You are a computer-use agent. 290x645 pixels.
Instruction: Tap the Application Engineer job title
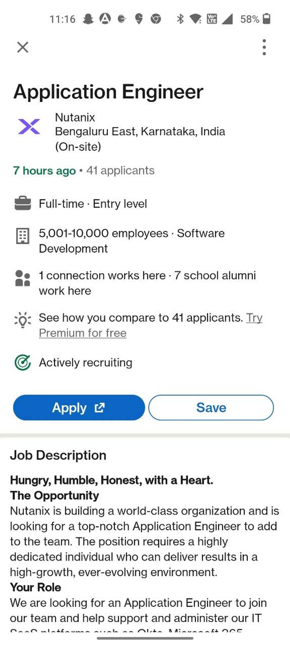tap(108, 92)
